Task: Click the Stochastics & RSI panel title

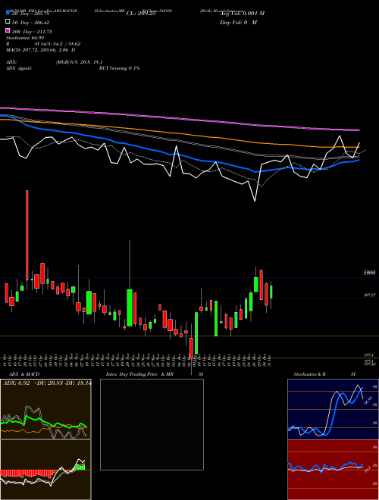Action: (324, 374)
